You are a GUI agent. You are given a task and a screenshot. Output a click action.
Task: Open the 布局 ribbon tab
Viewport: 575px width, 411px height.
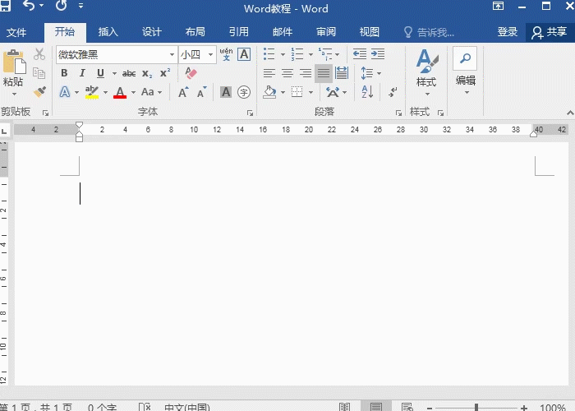tap(195, 32)
